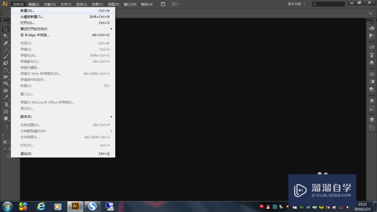Launch Internet Explorer from taskbar

pos(41,206)
